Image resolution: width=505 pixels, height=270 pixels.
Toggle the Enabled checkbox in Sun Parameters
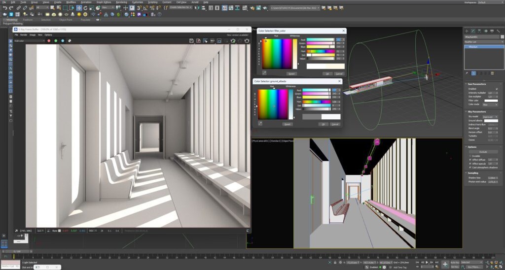(497, 89)
